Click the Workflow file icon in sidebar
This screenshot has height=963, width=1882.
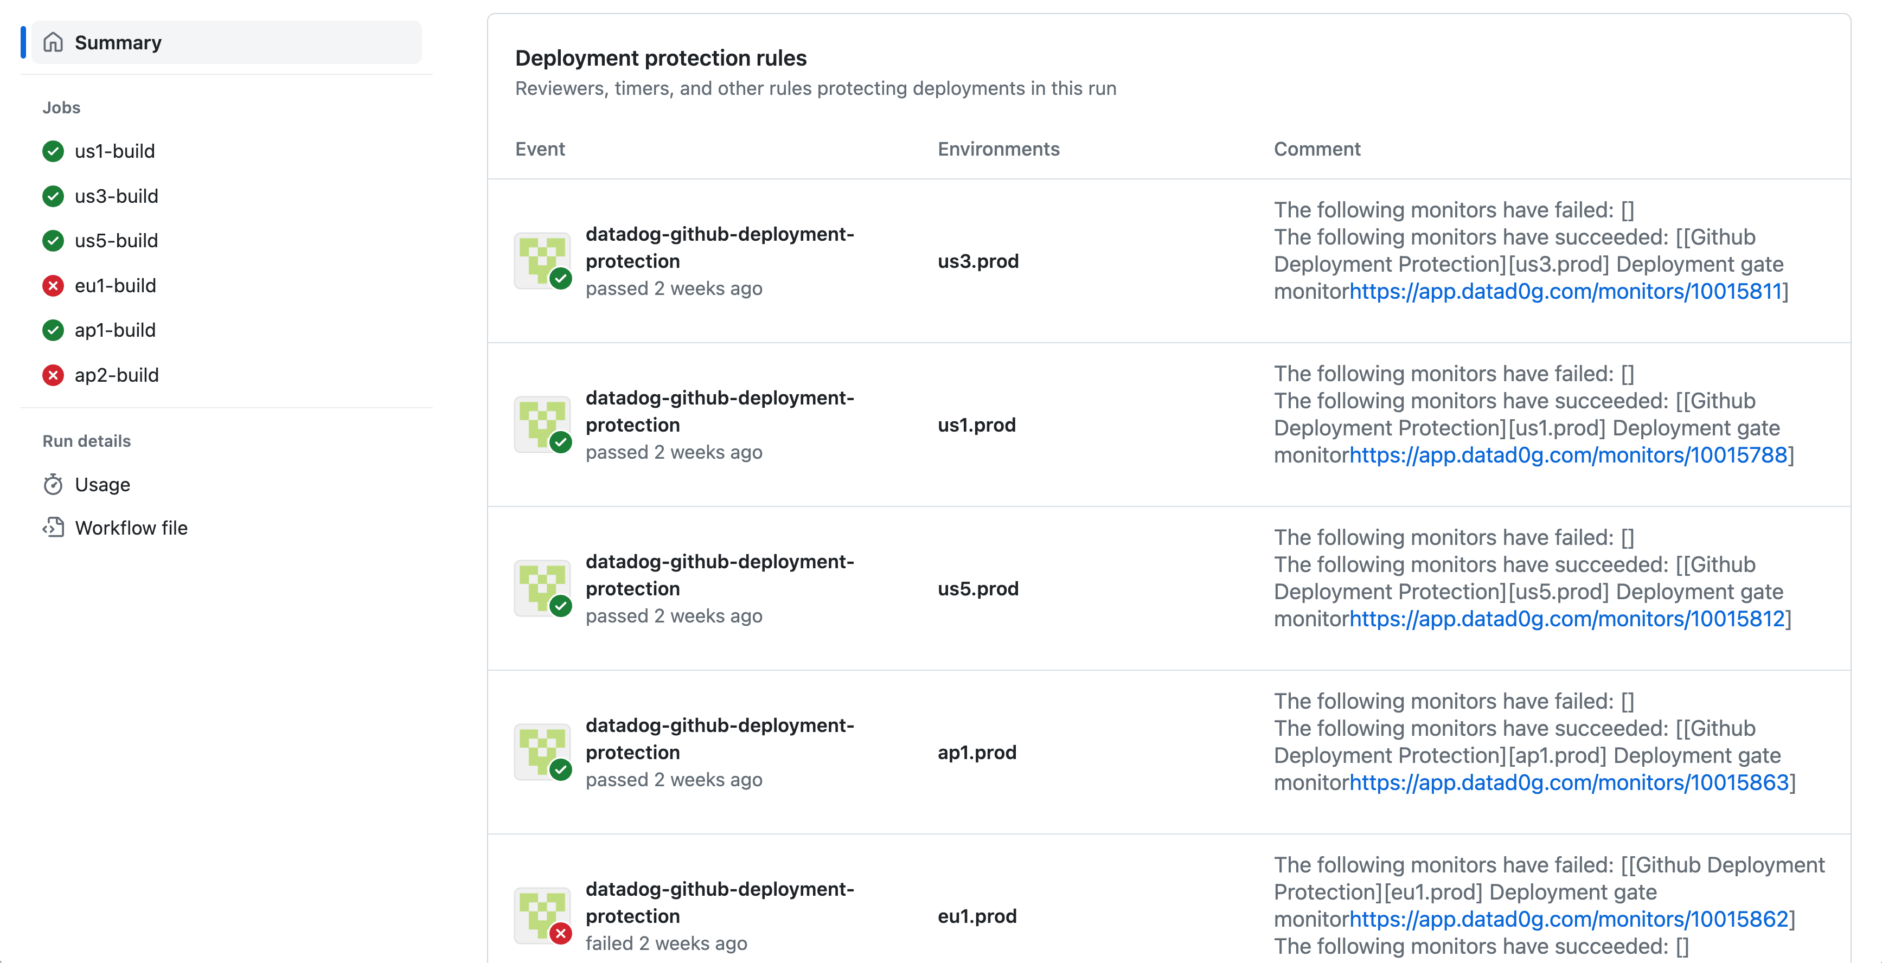(x=53, y=528)
